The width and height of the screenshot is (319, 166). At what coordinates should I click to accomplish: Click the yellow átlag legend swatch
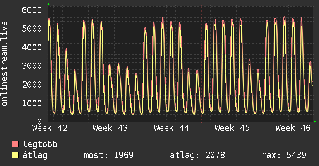click(x=15, y=155)
